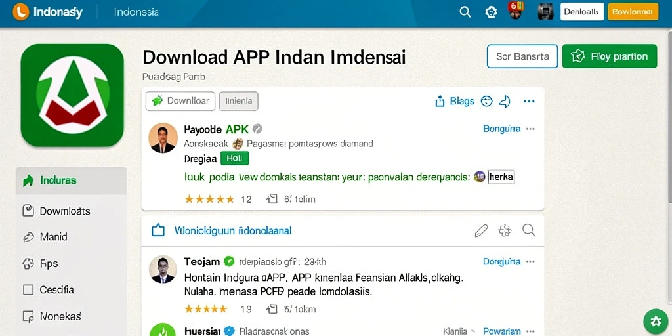Open three-dot menu beside Bongunia
672x336 pixels.
point(530,129)
